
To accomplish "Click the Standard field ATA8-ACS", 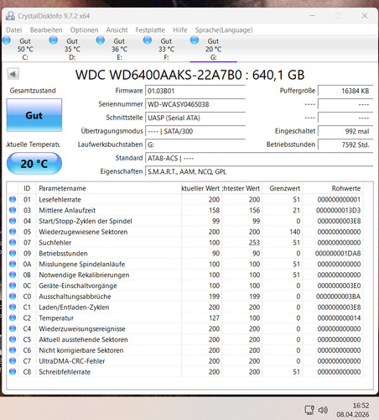I will coord(259,158).
